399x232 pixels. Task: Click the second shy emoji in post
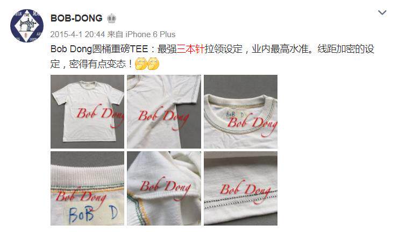tap(153, 64)
